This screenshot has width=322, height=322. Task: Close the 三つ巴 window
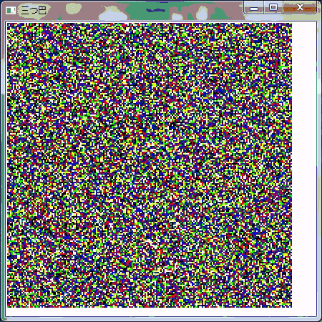[300, 8]
